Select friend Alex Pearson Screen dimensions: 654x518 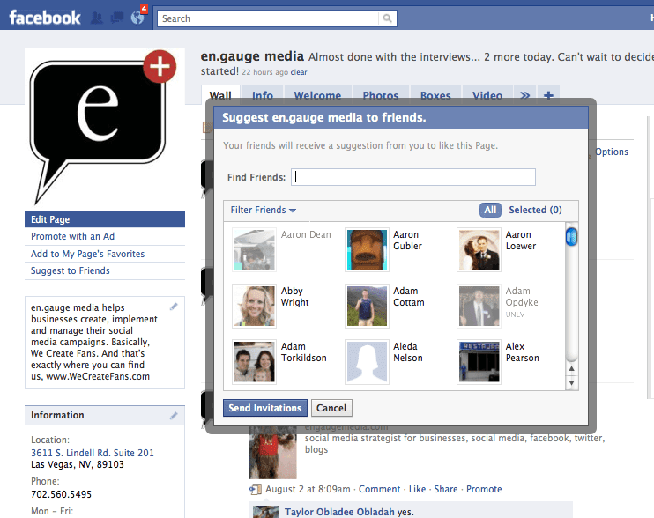pyautogui.click(x=500, y=361)
